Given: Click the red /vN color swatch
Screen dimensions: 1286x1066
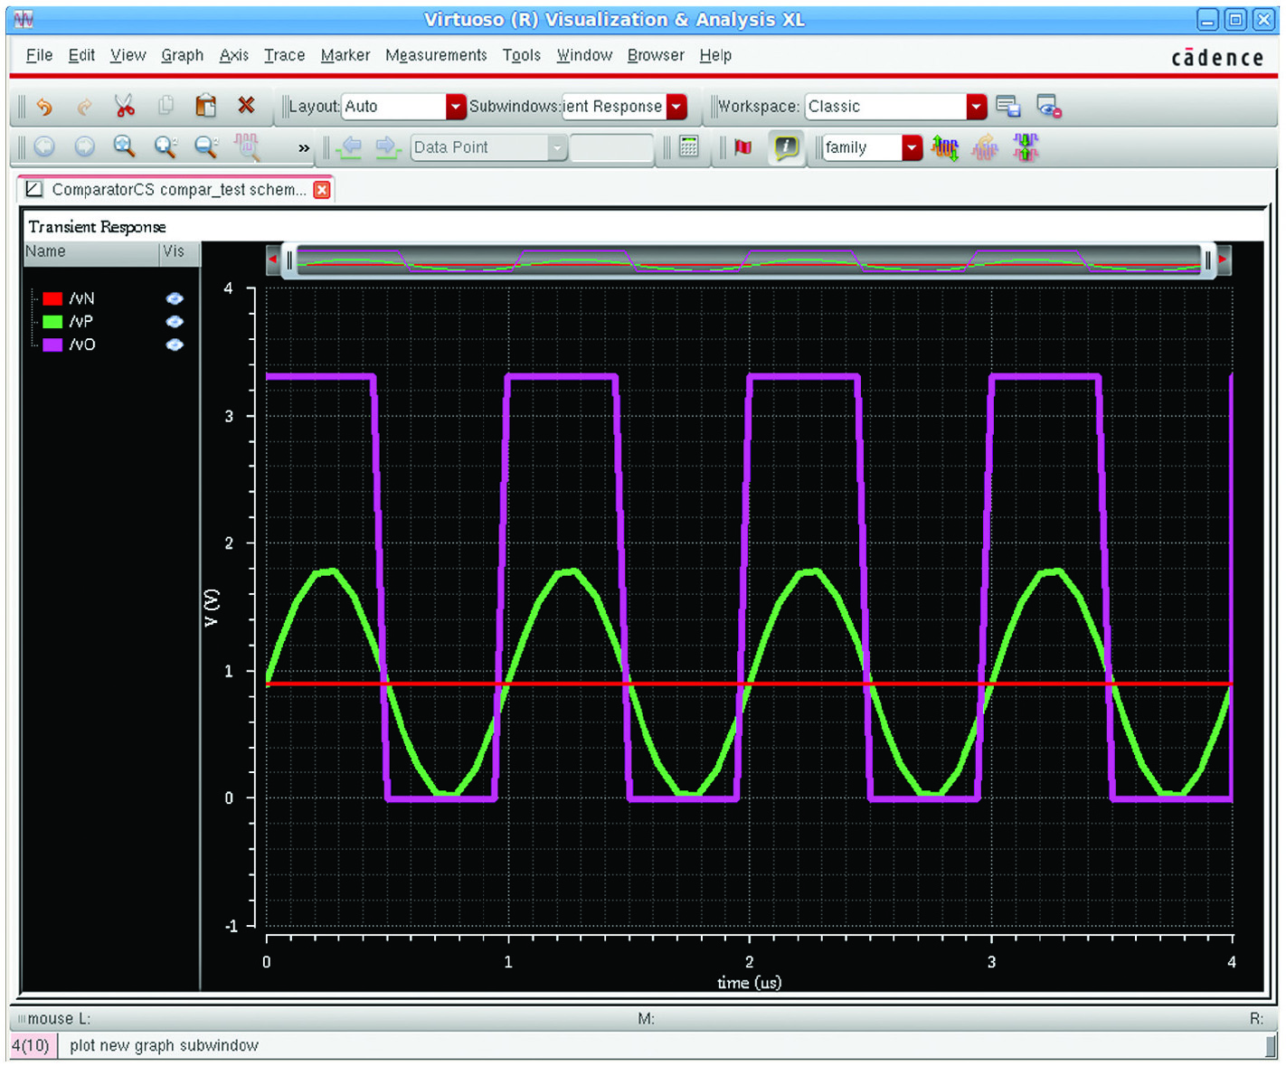Looking at the screenshot, I should point(52,298).
